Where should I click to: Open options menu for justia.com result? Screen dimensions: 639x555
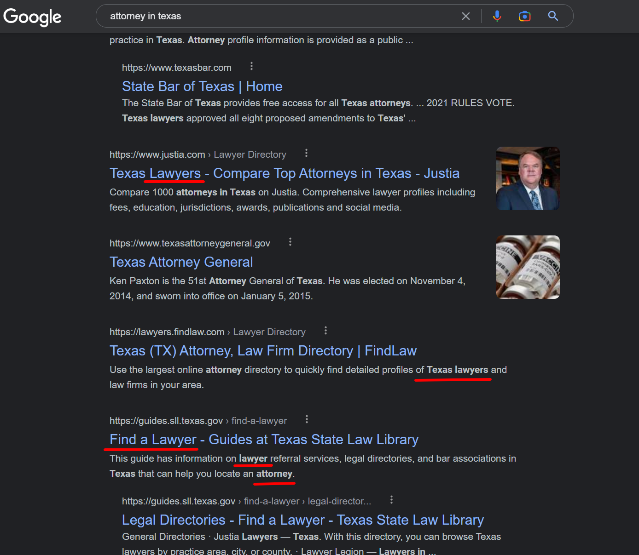click(x=306, y=153)
